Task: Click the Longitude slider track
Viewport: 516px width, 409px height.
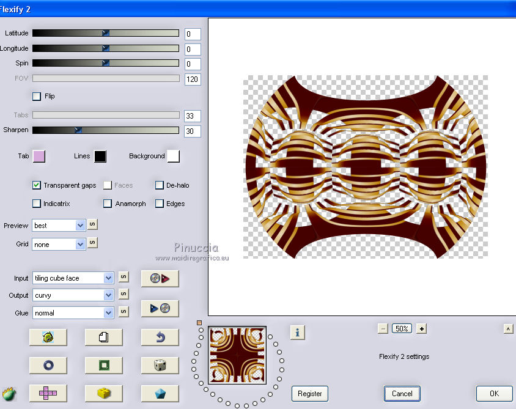Action: (x=106, y=48)
